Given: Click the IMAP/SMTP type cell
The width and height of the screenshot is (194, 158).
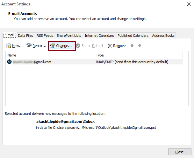Looking at the screenshot, I should [132, 62].
